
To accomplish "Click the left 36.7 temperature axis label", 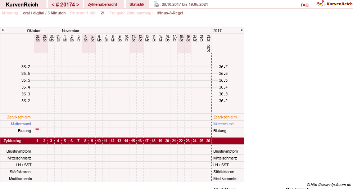I will [26, 67].
